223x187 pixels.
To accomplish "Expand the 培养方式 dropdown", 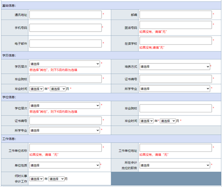I will coord(175,67).
